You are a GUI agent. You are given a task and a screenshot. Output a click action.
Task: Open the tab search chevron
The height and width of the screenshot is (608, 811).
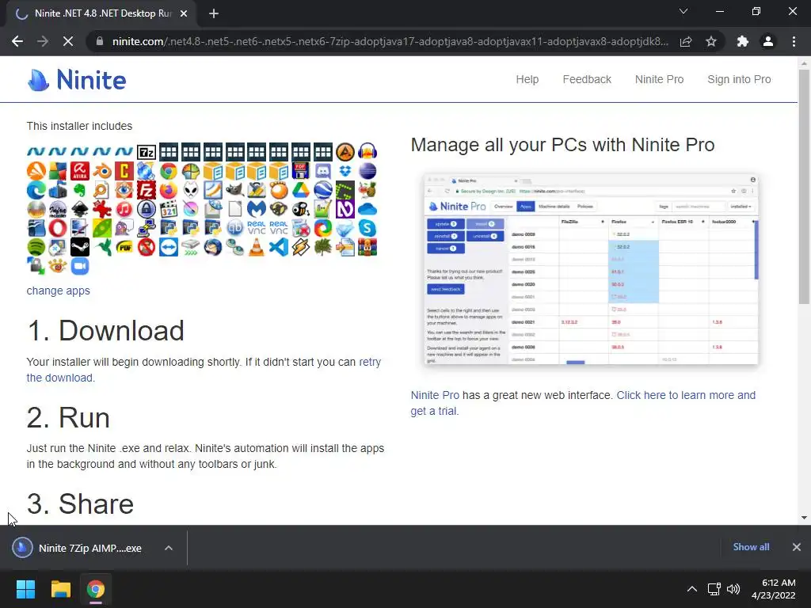(683, 11)
